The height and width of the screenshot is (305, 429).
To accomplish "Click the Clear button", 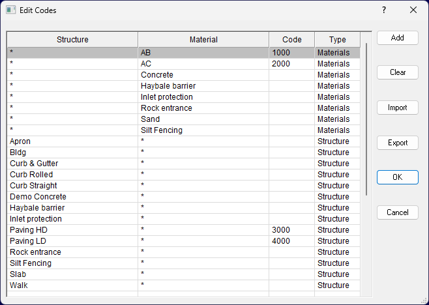I will [x=397, y=72].
